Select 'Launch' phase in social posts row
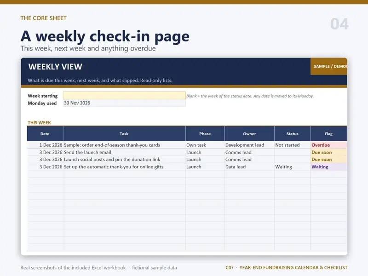368x276 pixels. click(205, 160)
